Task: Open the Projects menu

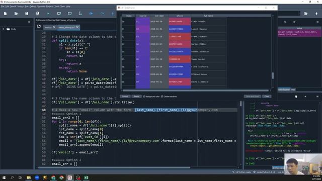Action: (50, 7)
